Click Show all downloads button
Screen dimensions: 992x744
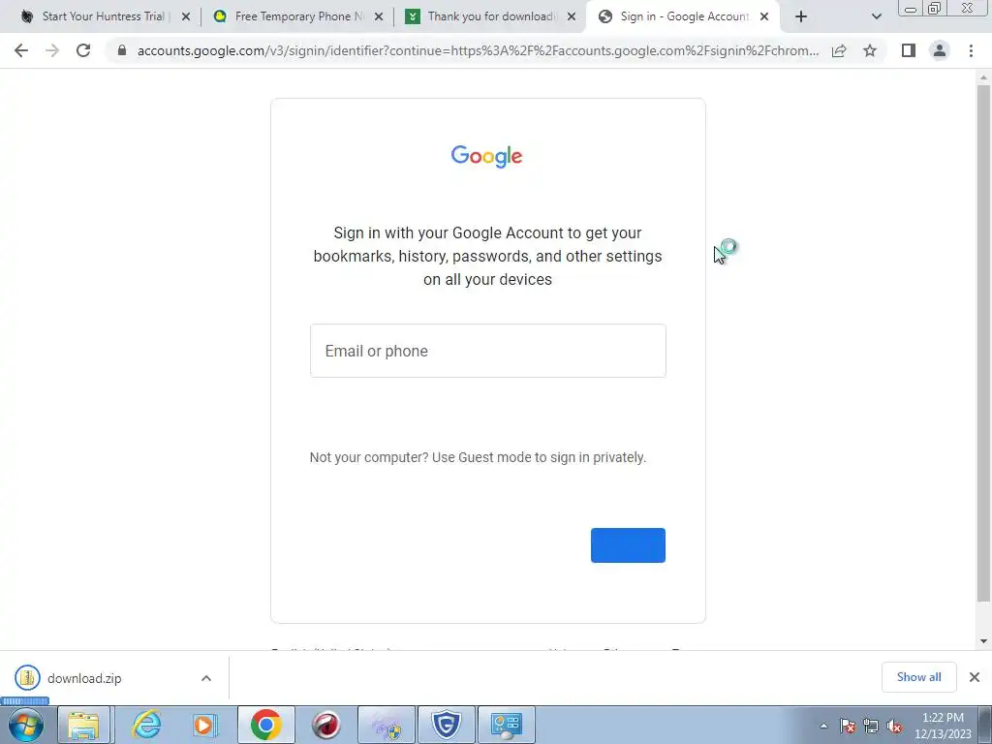point(918,677)
